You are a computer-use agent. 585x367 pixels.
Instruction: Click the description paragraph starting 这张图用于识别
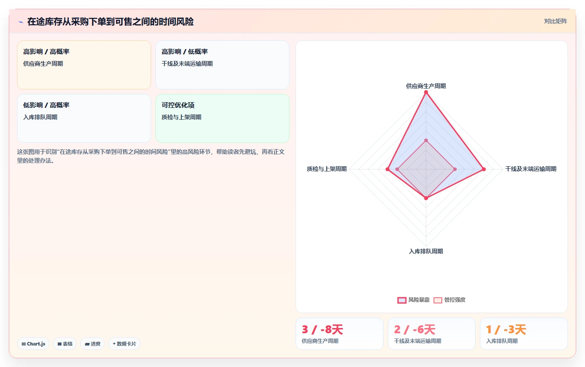click(x=151, y=156)
